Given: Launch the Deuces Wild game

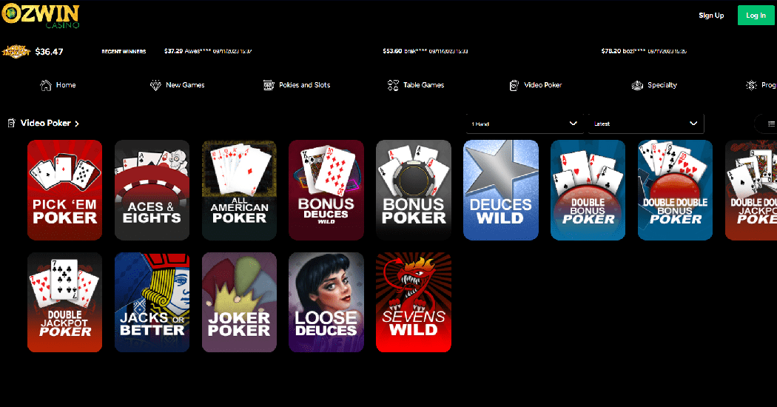Looking at the screenshot, I should coord(500,190).
